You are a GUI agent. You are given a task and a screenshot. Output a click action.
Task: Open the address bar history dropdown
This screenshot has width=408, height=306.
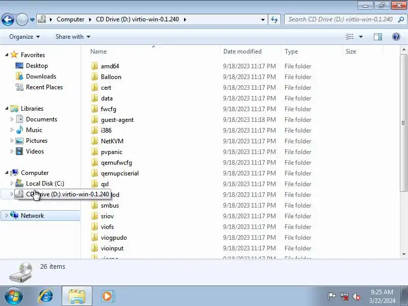tap(263, 20)
